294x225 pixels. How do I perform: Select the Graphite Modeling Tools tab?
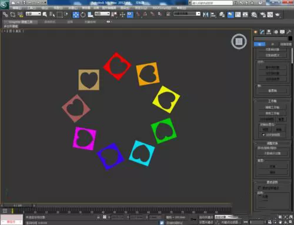tap(21, 22)
